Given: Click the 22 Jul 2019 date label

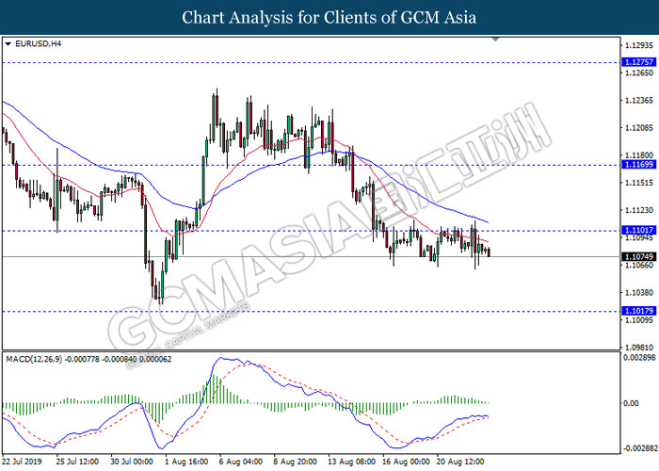Looking at the screenshot, I should tap(23, 462).
